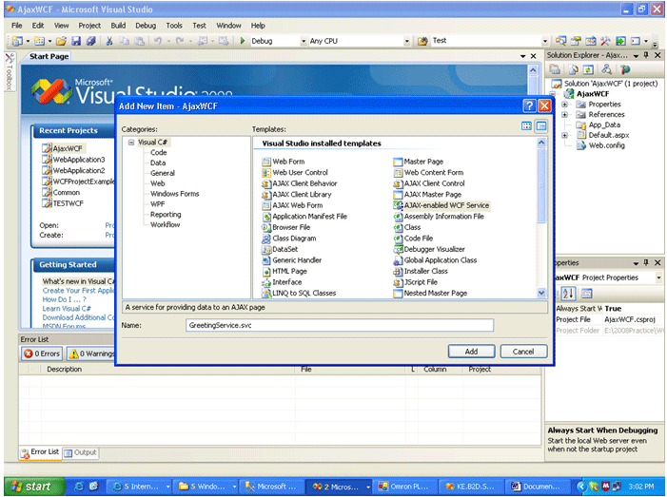
Task: Click Alphabetical sort icon in Properties panel
Action: pyautogui.click(x=568, y=293)
